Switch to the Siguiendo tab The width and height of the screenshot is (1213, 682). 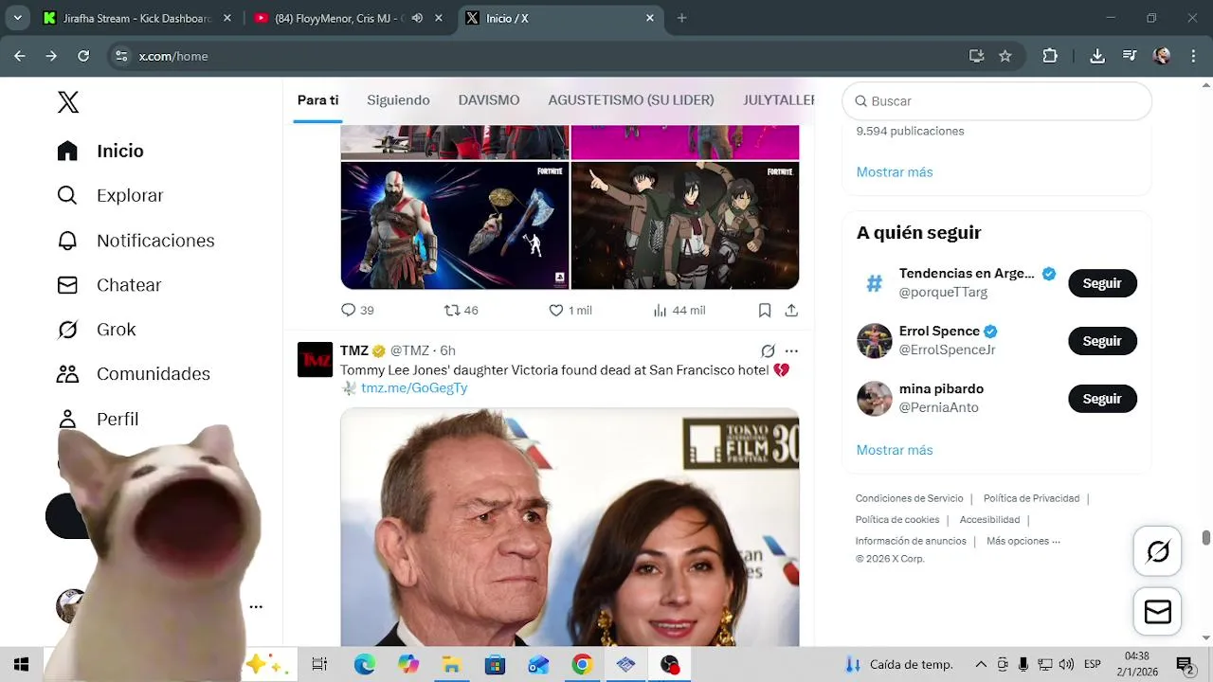(398, 100)
